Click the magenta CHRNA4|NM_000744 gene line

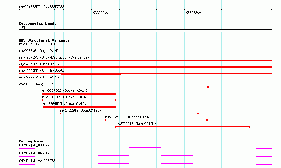click(145, 148)
